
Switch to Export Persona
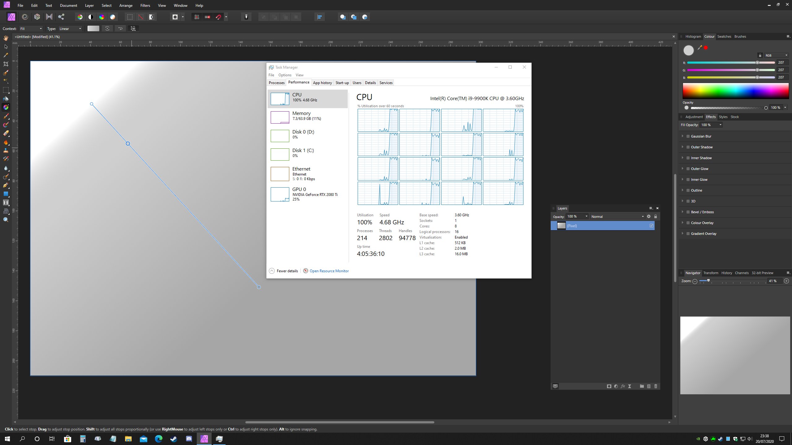61,17
